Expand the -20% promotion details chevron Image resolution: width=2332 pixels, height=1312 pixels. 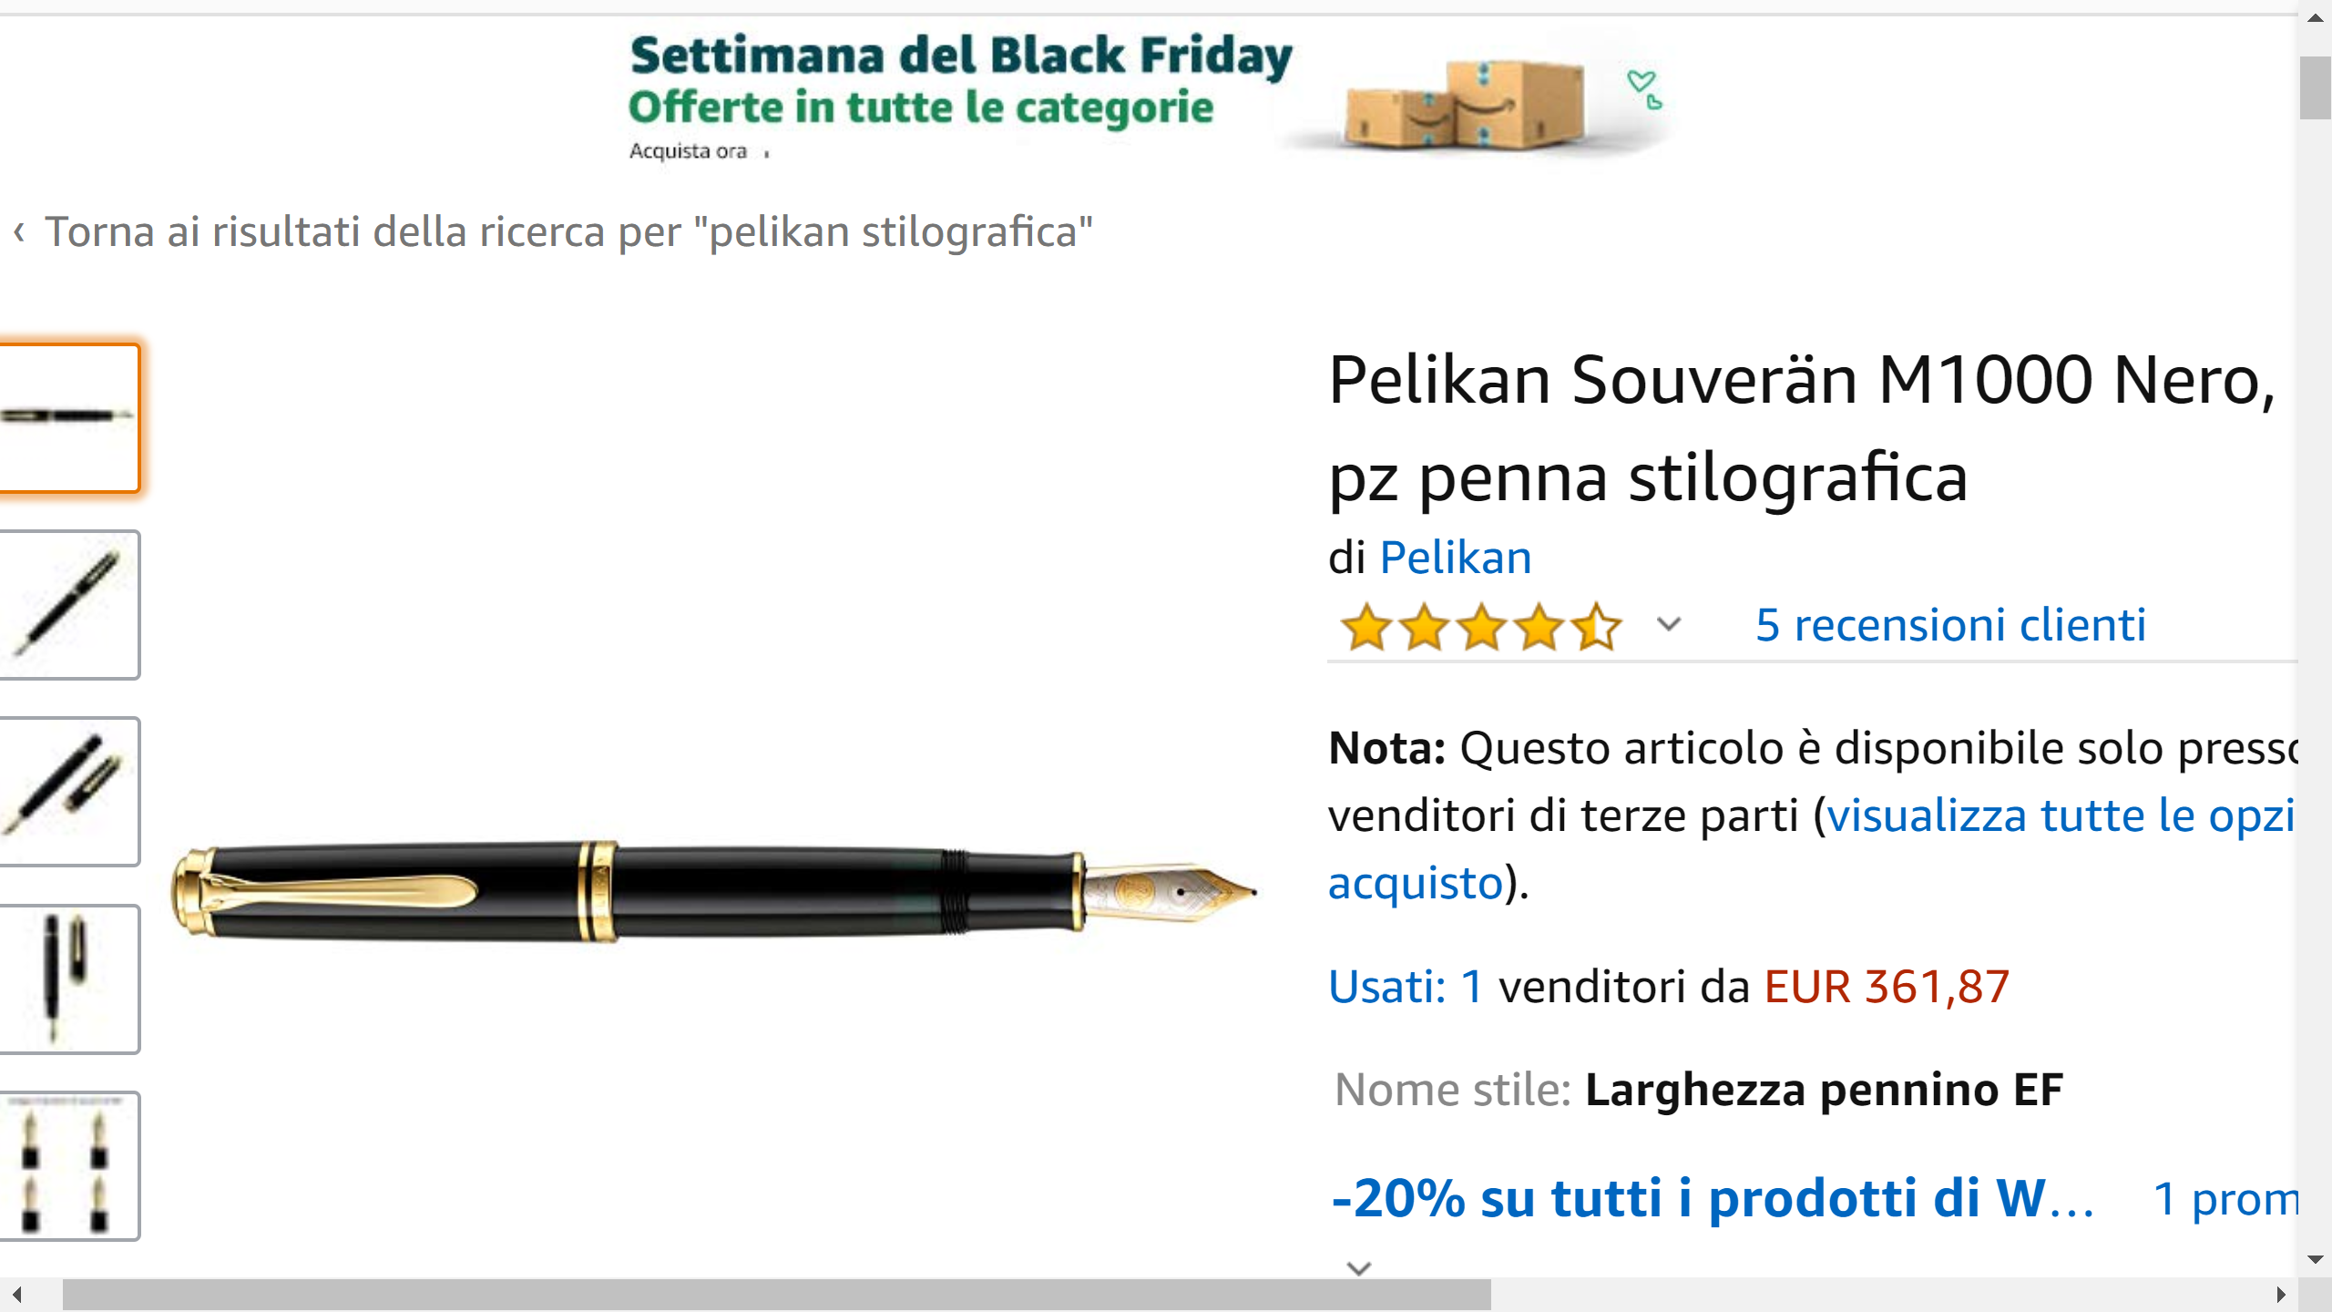(1359, 1268)
